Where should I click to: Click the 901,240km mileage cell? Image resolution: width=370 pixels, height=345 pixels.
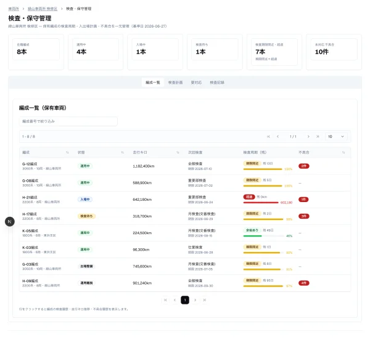142,283
